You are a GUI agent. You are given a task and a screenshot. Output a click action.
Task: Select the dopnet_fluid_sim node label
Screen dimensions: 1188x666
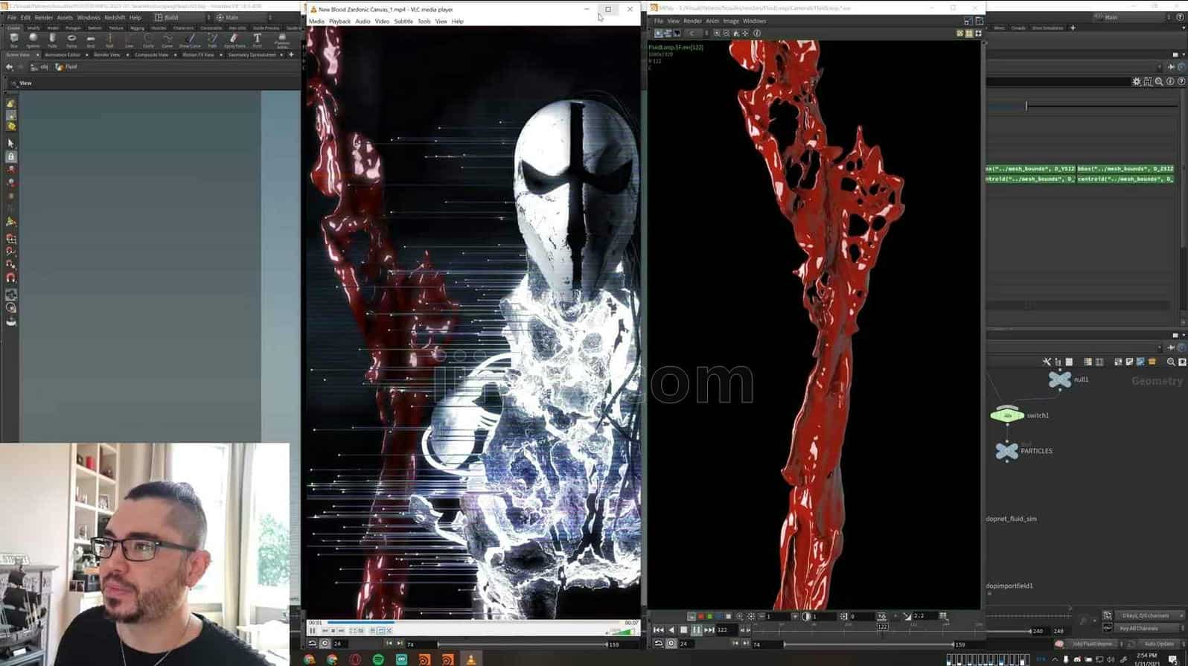(x=1011, y=519)
